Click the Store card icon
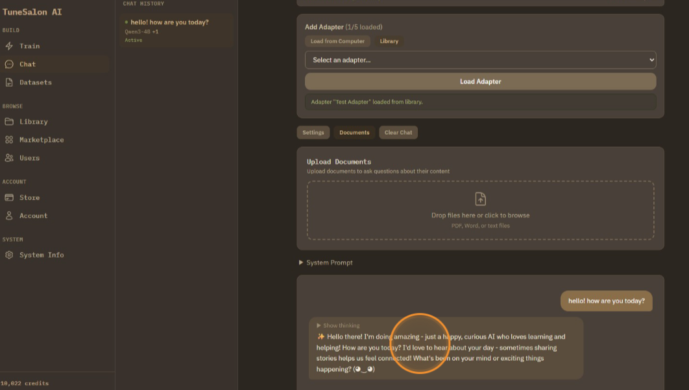 9,198
